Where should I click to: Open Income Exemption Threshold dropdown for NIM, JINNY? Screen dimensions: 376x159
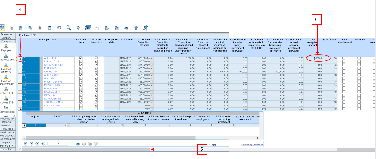point(151,78)
